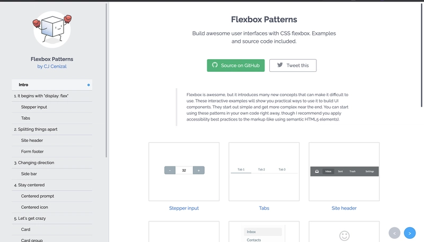Open the Intro sidebar item

(52, 85)
